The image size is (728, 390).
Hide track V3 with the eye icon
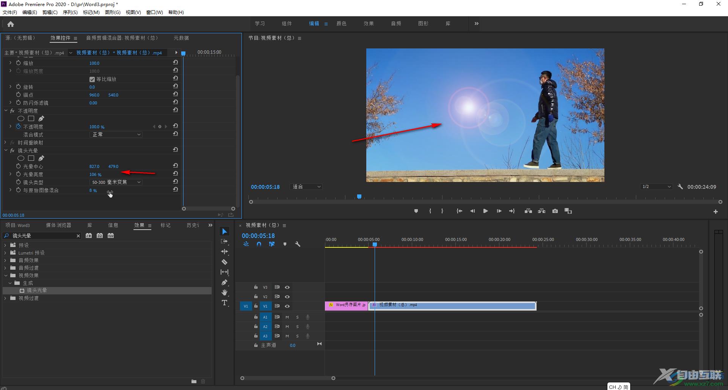pyautogui.click(x=287, y=287)
